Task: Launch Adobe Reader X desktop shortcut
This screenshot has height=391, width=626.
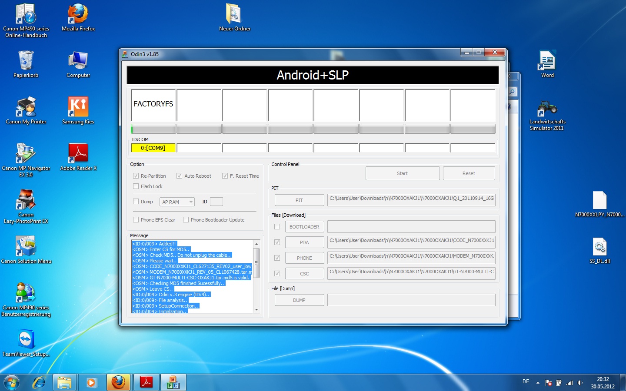Action: [x=78, y=157]
